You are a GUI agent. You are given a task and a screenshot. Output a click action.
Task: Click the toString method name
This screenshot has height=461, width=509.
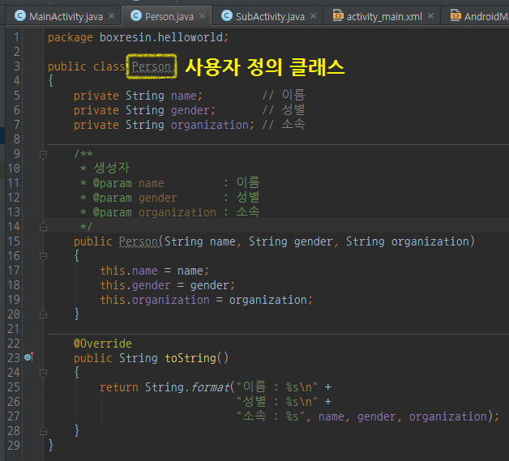[x=190, y=358]
